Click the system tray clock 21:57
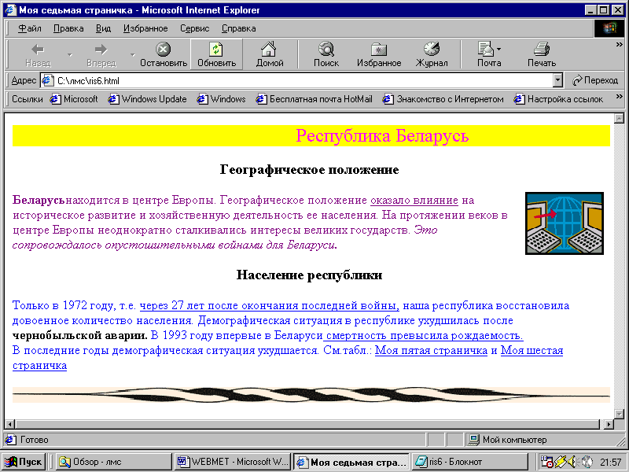The image size is (629, 472). [x=611, y=463]
